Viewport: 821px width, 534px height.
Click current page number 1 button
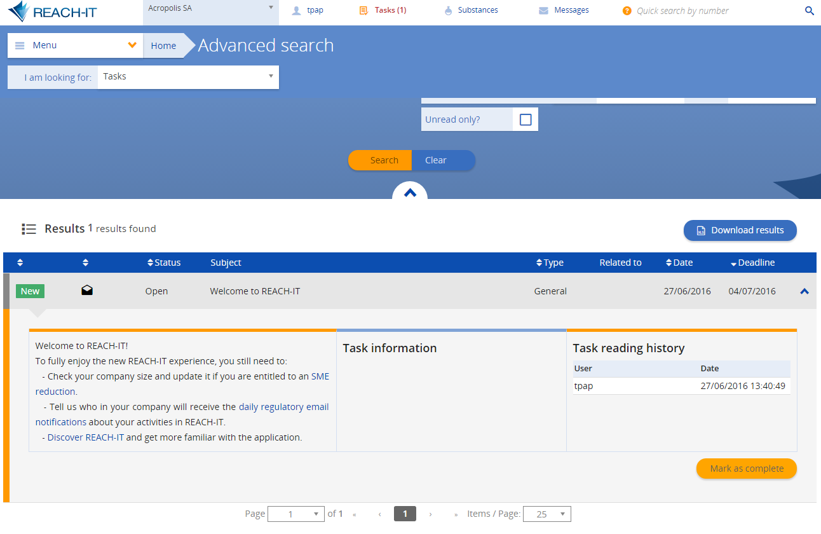click(x=405, y=514)
